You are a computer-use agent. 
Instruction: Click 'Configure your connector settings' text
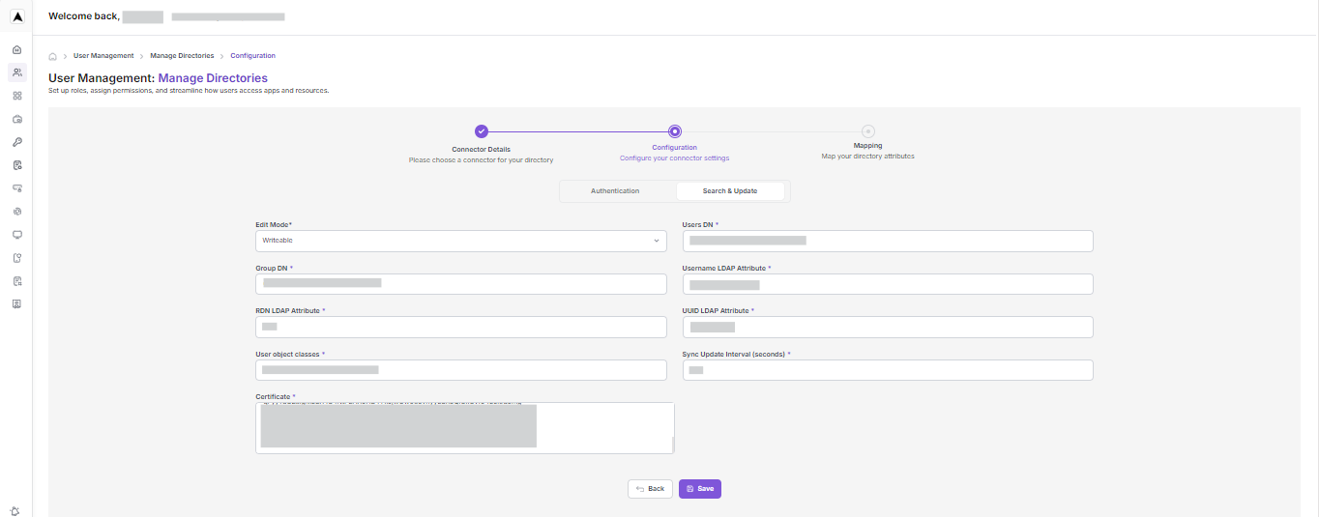(x=674, y=158)
